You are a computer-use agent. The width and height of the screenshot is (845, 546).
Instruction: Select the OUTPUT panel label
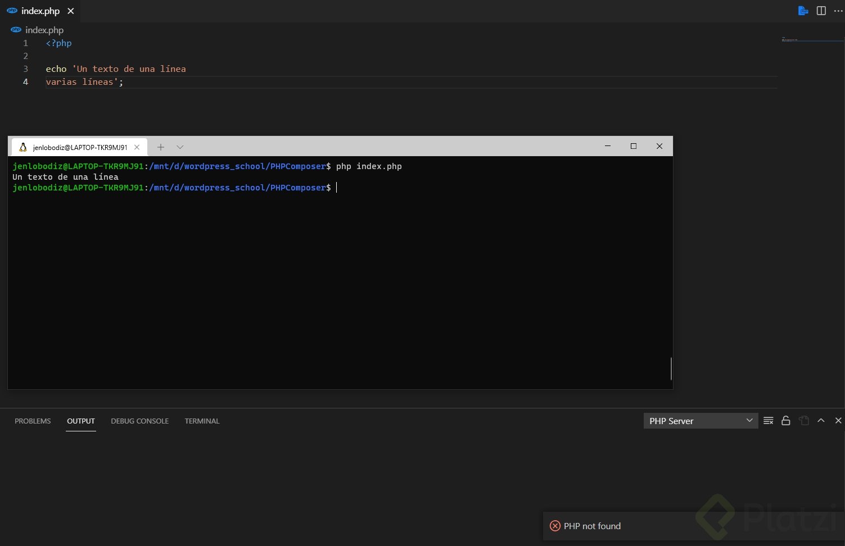[80, 421]
